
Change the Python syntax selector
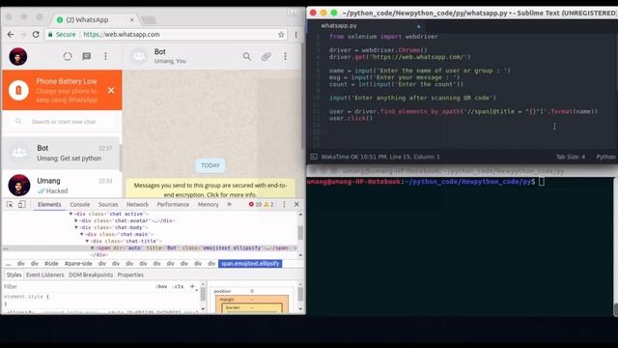pos(605,157)
